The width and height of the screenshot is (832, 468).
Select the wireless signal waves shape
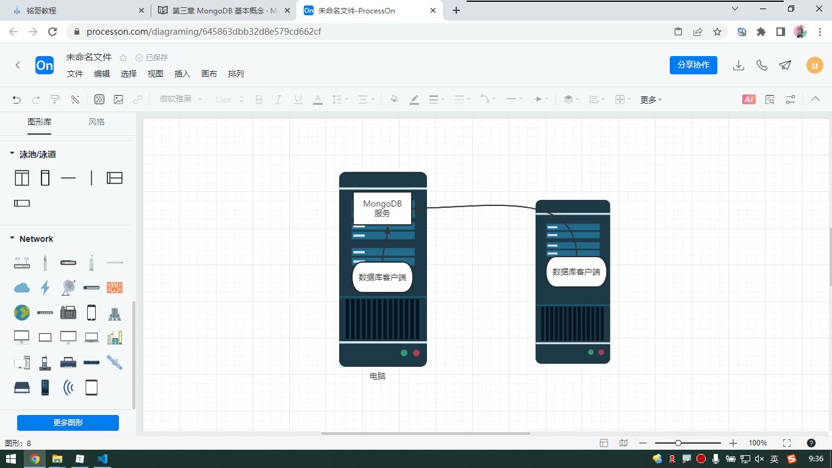tap(68, 388)
